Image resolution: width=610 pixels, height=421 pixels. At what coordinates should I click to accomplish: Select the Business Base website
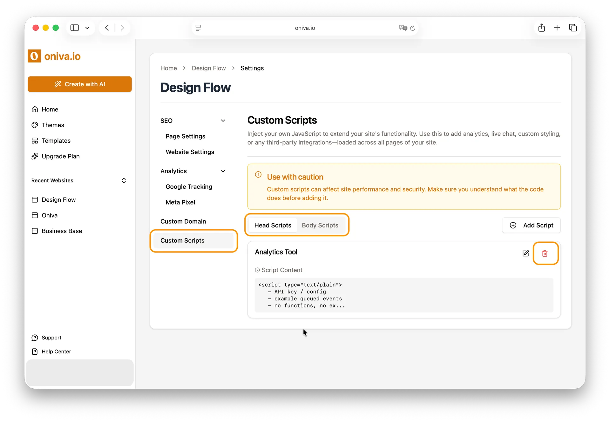pyautogui.click(x=62, y=231)
